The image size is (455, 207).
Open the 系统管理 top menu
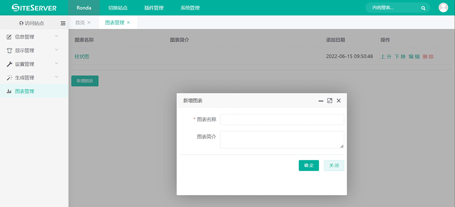tap(190, 8)
